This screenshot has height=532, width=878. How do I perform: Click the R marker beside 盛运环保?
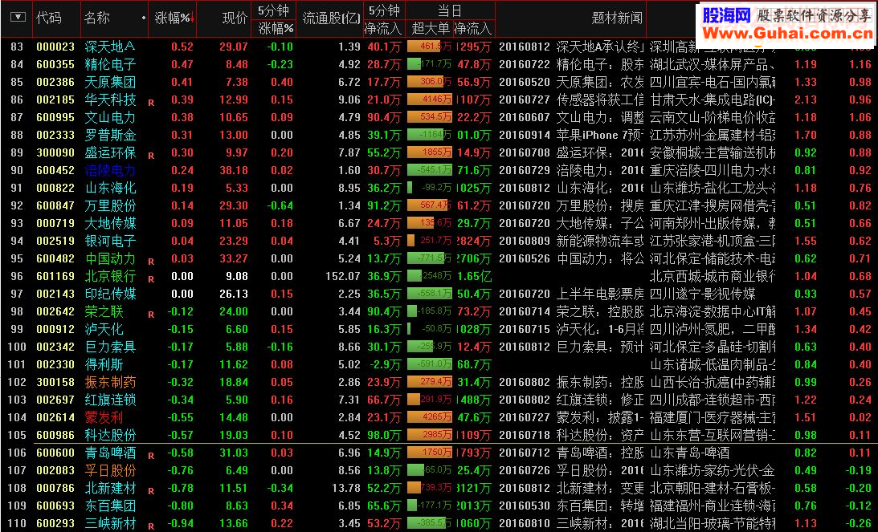tap(151, 156)
